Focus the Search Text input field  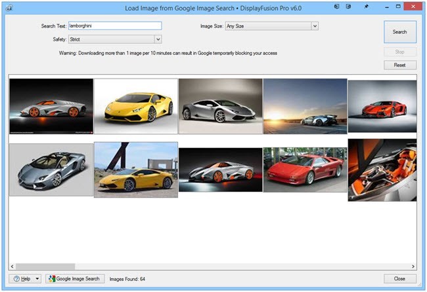115,26
